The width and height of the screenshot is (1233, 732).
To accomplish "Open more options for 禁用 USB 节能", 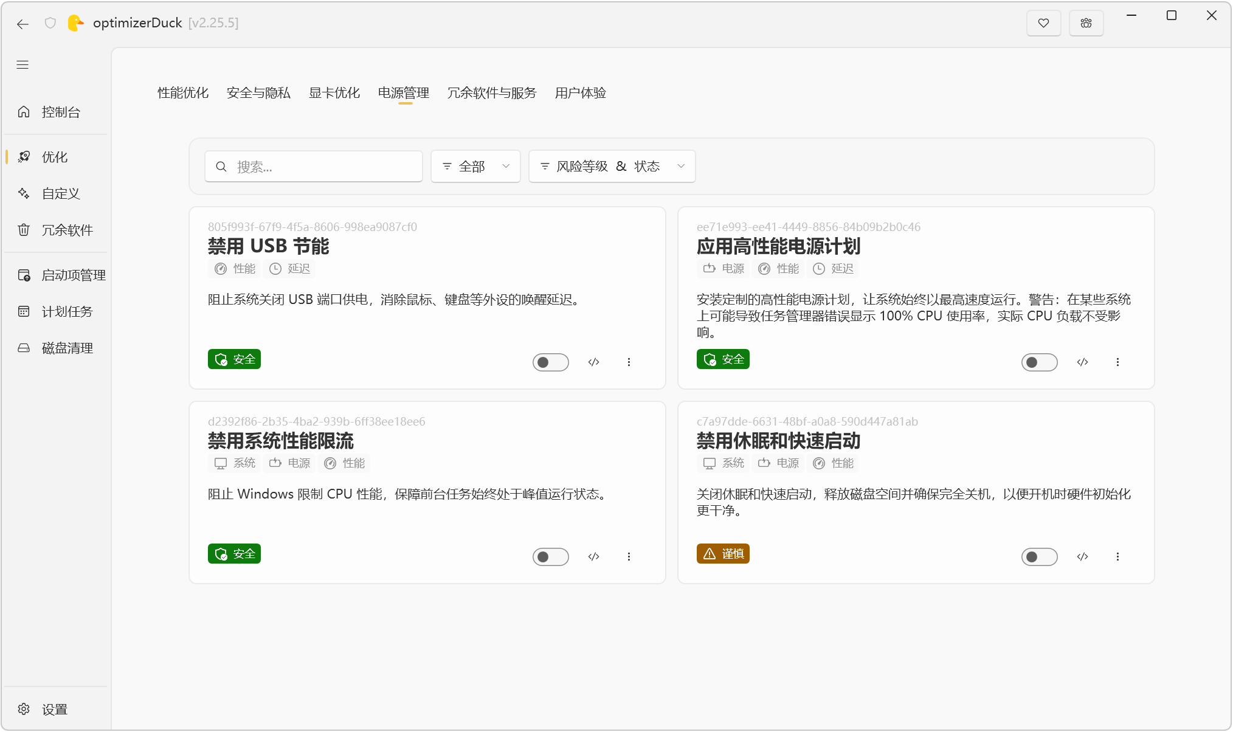I will click(x=629, y=362).
